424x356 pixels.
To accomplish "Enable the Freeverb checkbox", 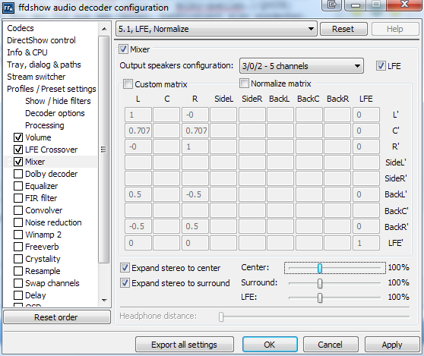I will tap(18, 247).
